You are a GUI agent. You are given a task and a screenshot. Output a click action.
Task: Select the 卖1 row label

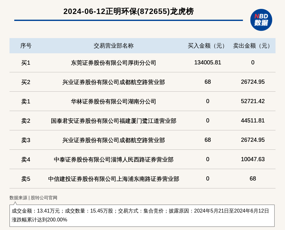(26, 102)
